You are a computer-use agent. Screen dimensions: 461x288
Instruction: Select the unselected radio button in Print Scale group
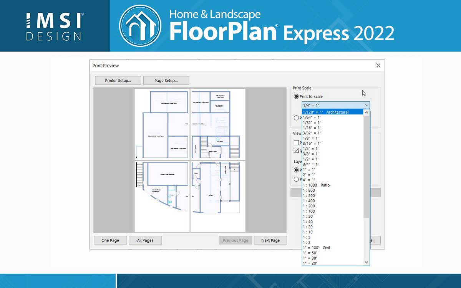(296, 118)
